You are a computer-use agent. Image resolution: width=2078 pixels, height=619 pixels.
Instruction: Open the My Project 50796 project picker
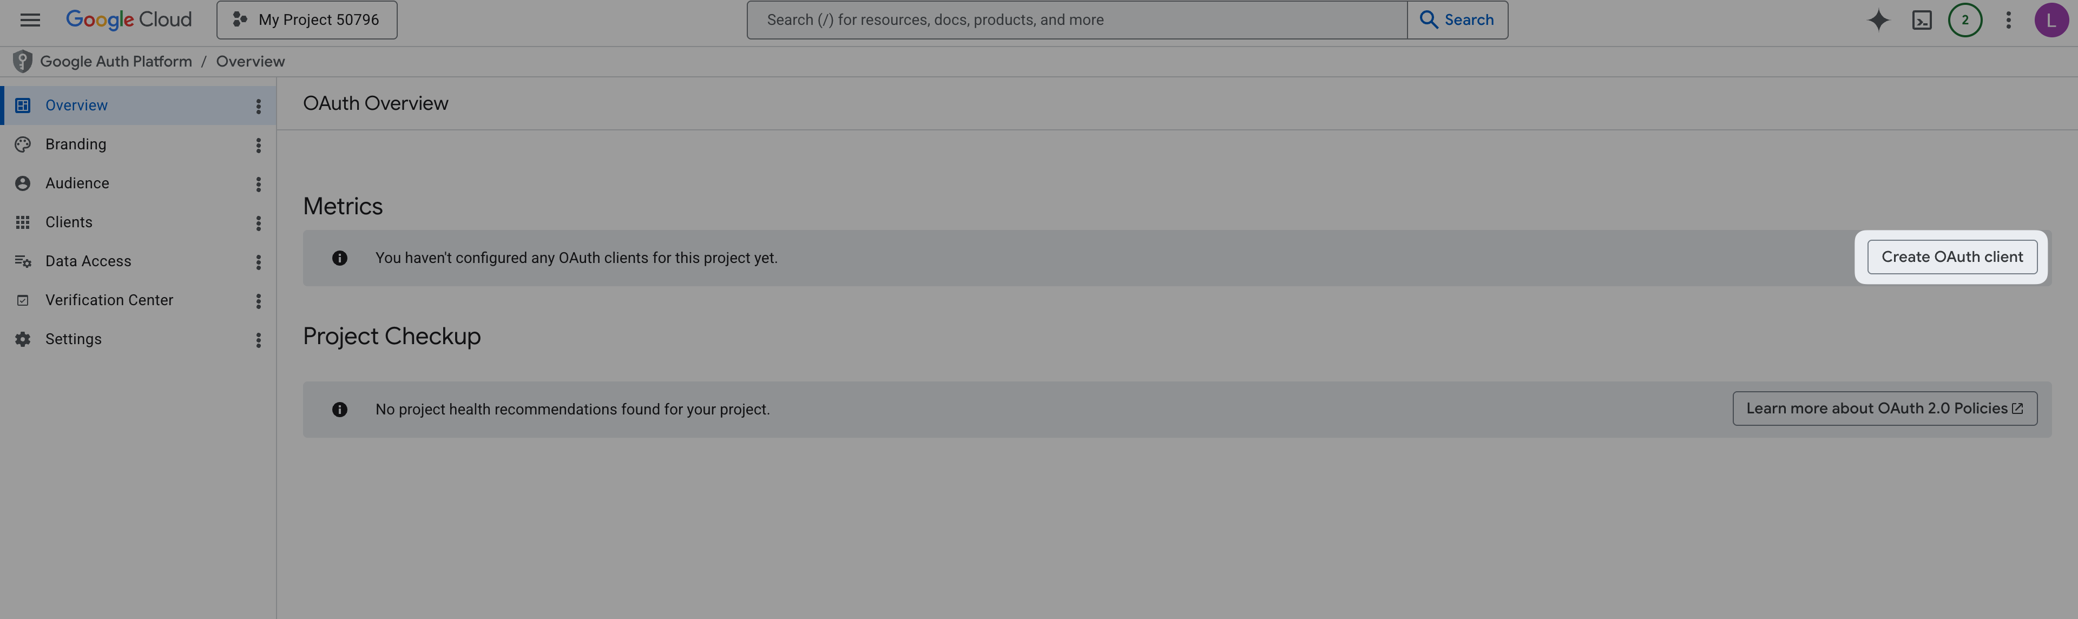point(306,19)
